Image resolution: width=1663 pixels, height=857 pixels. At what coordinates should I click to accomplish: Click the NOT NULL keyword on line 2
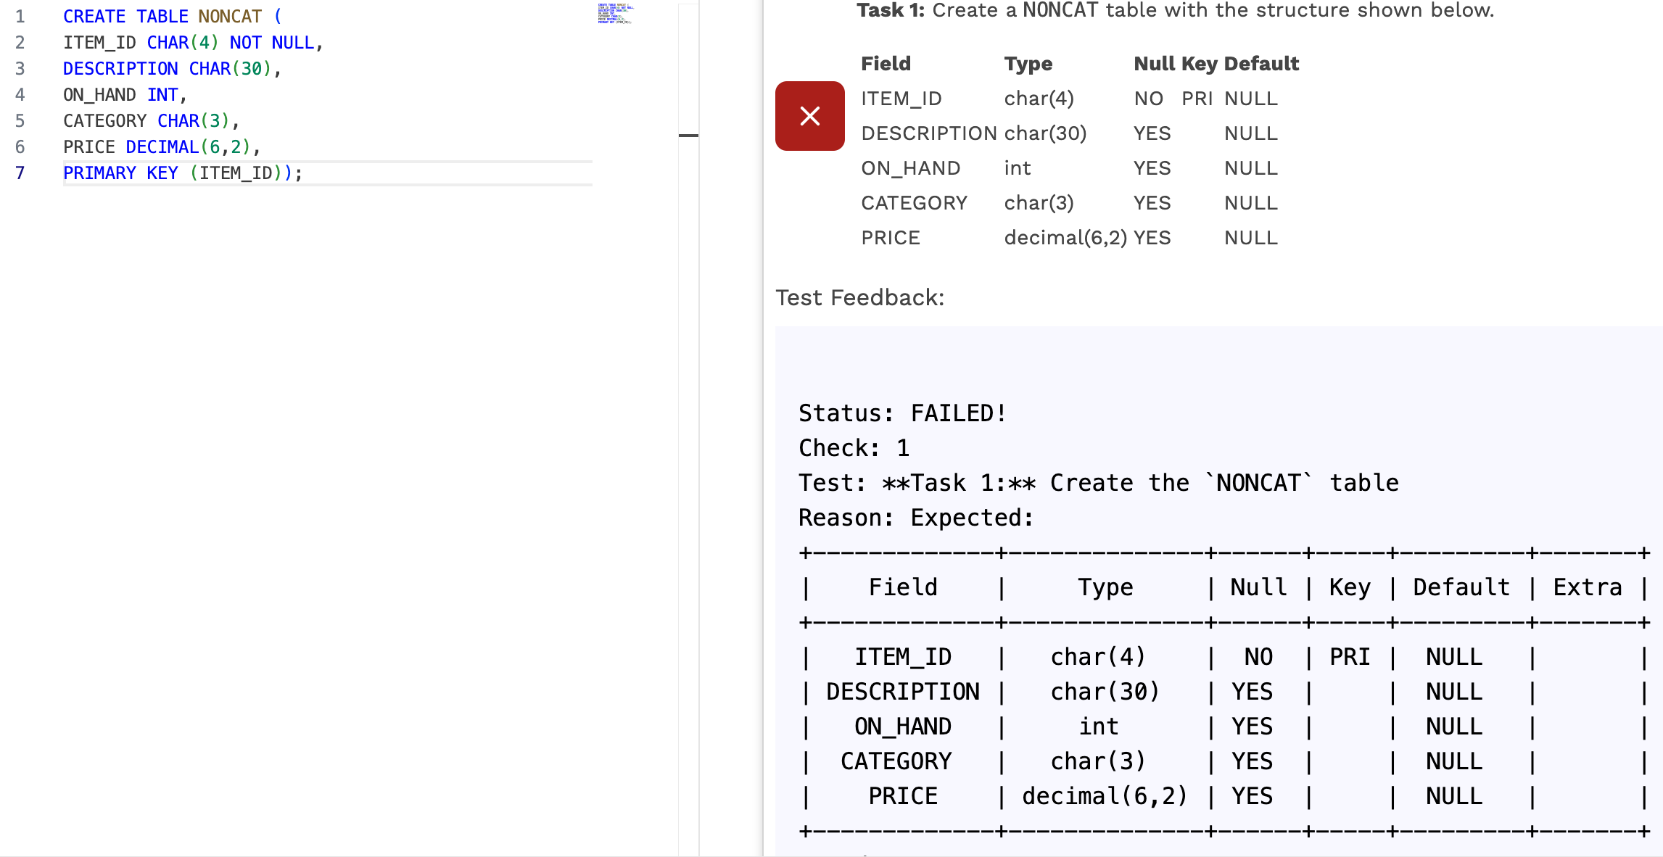click(x=273, y=42)
